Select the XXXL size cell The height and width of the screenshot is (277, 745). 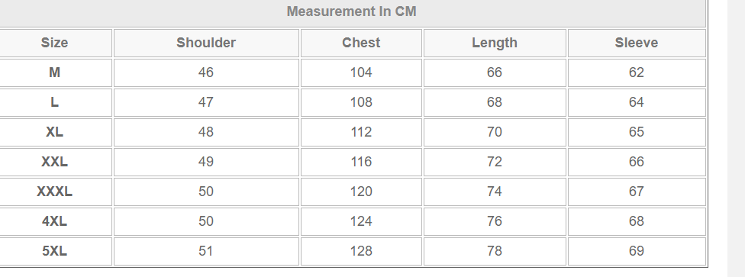(x=55, y=192)
